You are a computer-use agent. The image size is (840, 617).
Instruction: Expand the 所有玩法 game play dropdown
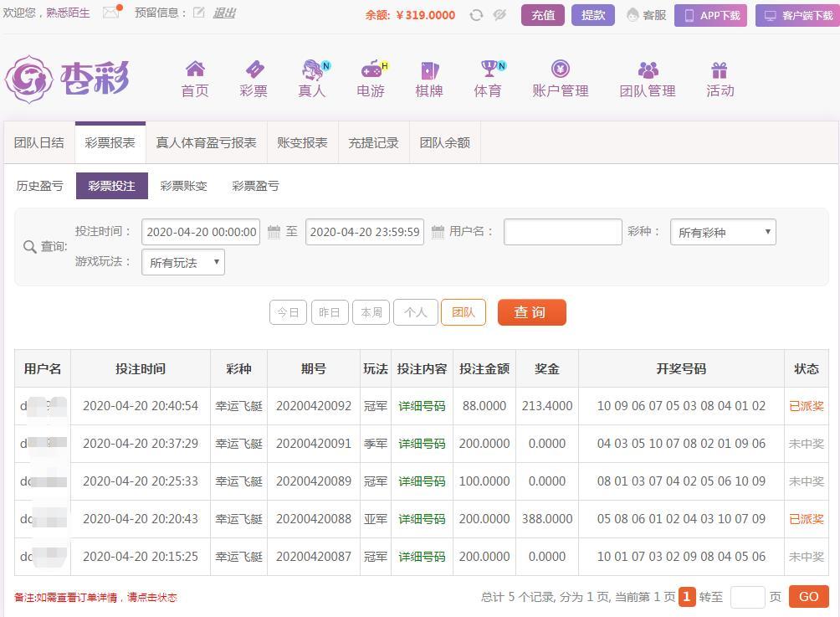(x=183, y=262)
